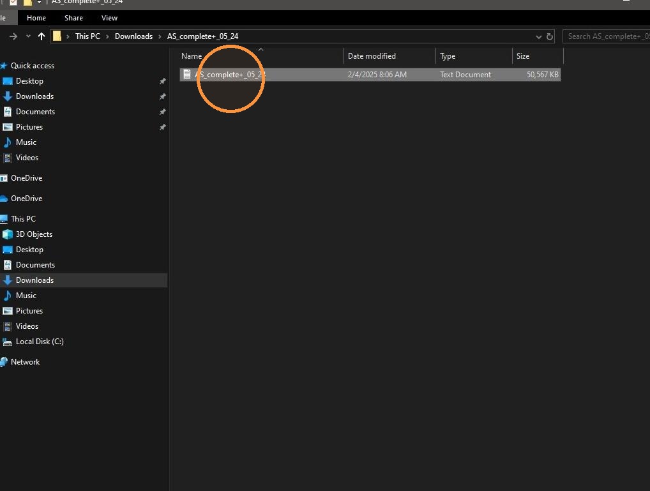Click the pin icon beside Desktop
This screenshot has width=650, height=491.
click(x=162, y=81)
